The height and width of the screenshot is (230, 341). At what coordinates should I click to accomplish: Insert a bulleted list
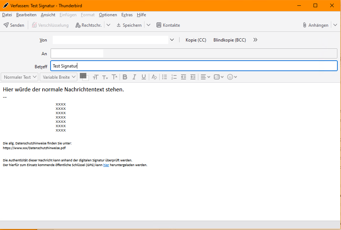pos(165,77)
